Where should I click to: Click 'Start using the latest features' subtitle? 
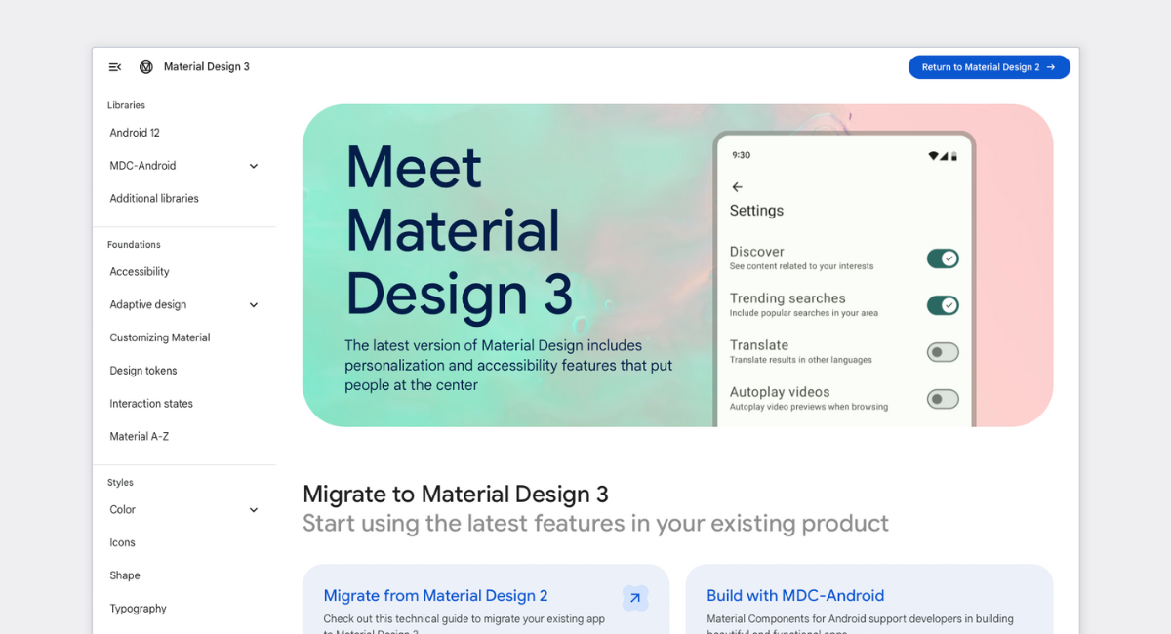tap(595, 524)
